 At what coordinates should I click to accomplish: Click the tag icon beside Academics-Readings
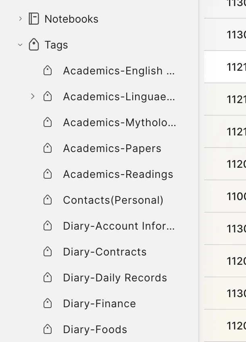point(48,174)
